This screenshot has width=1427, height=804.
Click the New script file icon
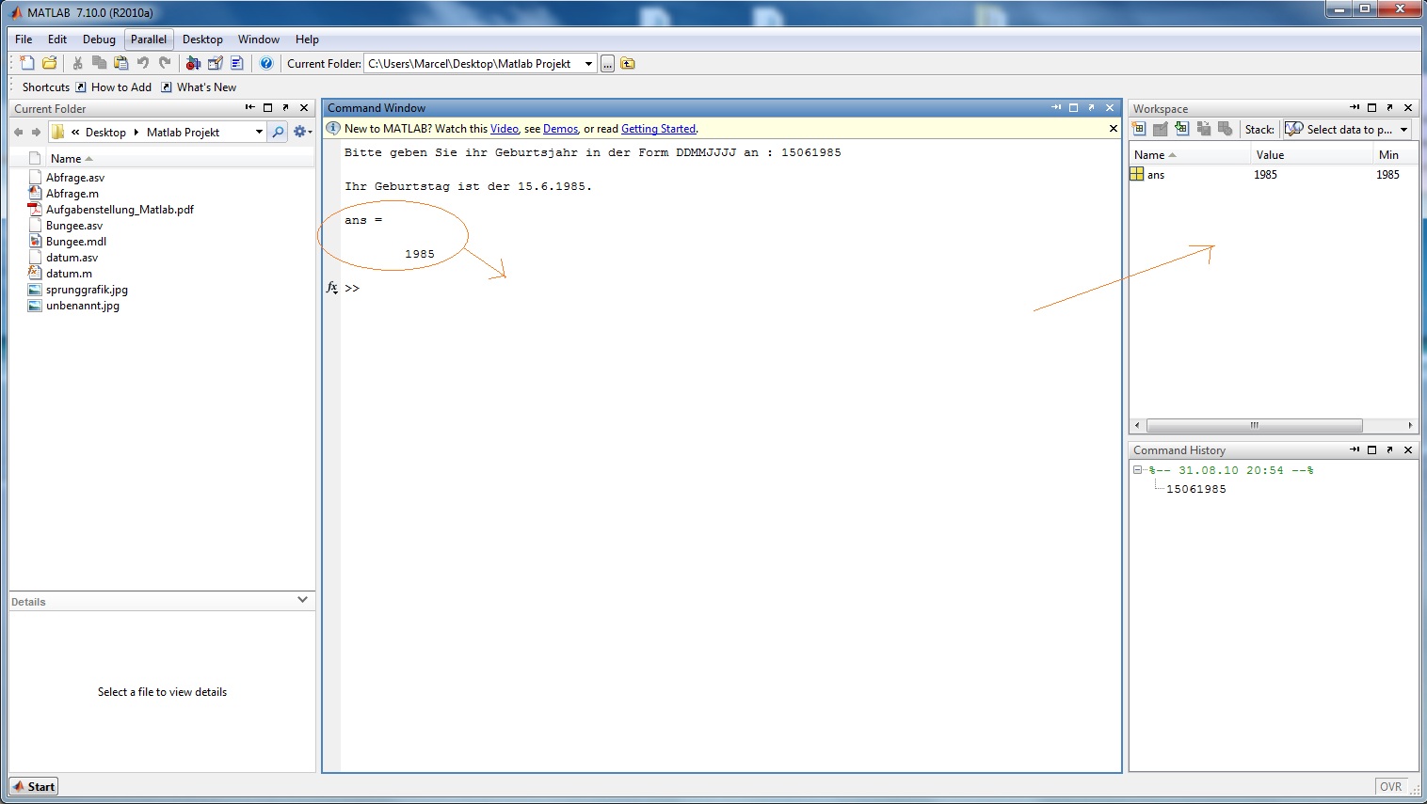(27, 63)
